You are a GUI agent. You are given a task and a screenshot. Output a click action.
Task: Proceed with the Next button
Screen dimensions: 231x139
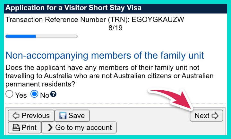tap(206, 116)
